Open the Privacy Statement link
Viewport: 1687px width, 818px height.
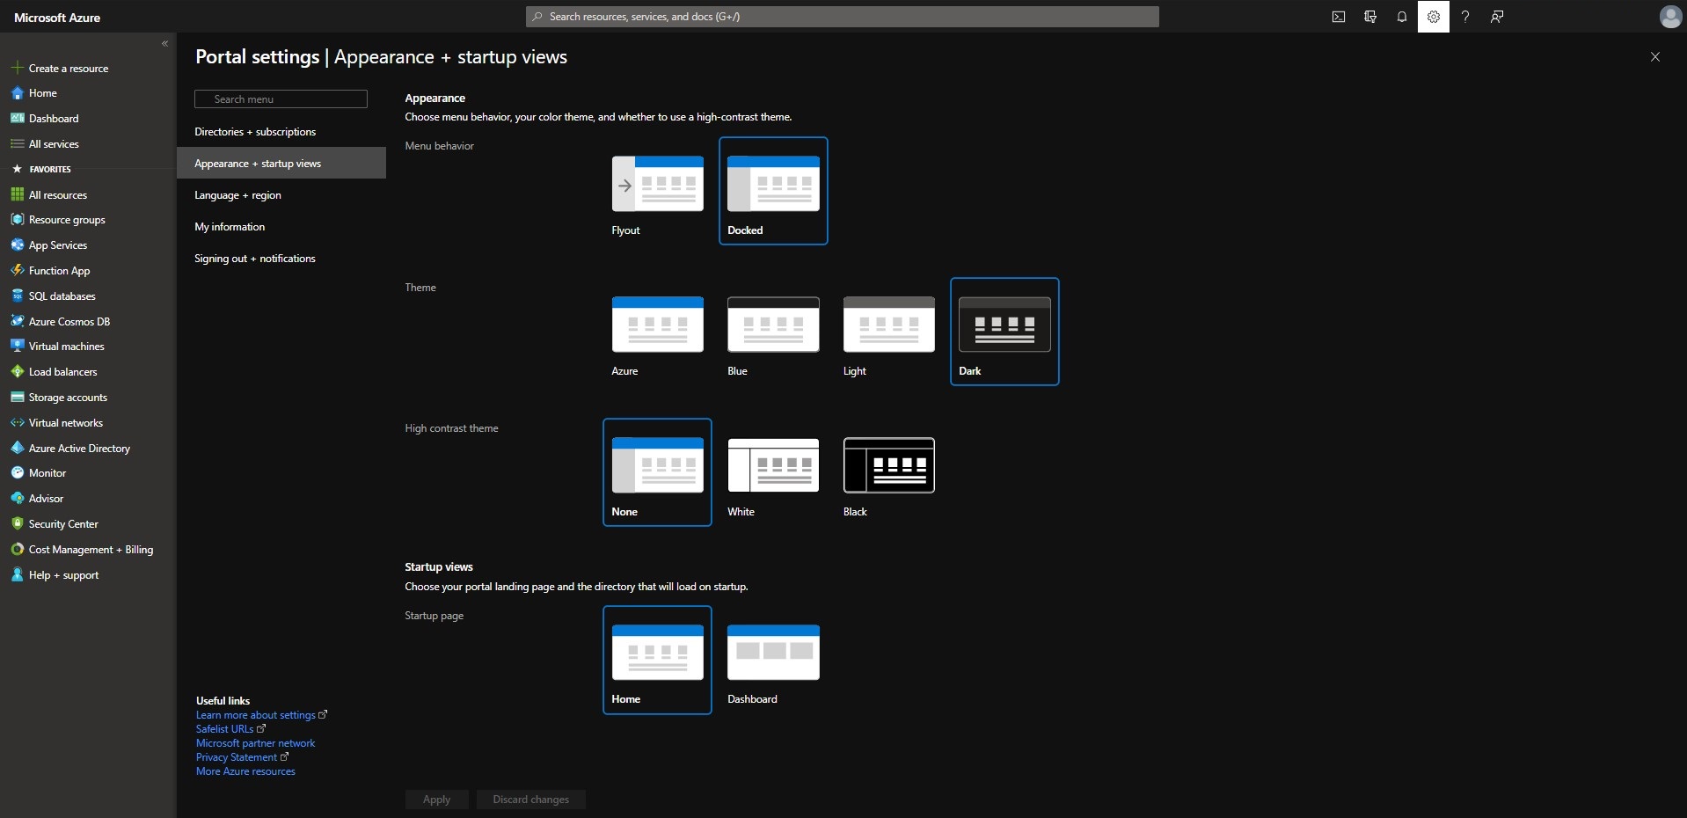coord(237,757)
